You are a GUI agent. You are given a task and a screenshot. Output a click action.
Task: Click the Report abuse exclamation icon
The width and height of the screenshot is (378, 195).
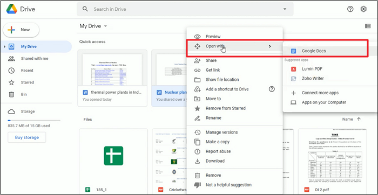198,151
